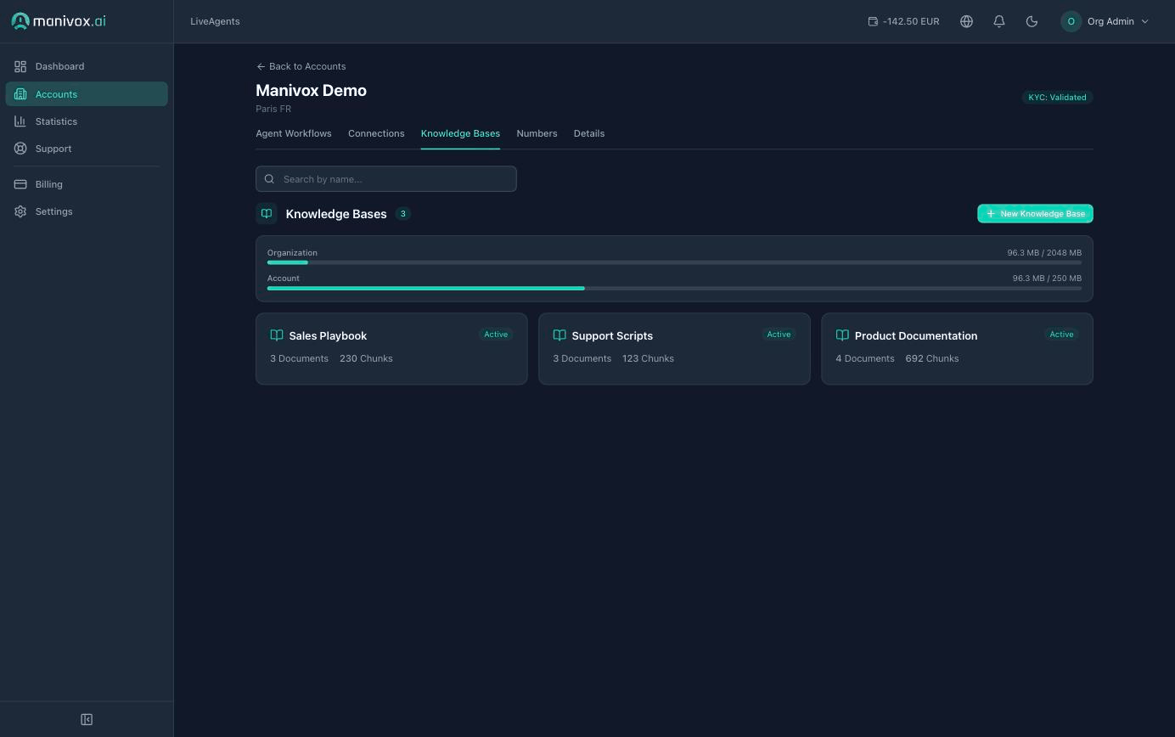Click the Product Documentation book icon
The height and width of the screenshot is (737, 1175).
click(x=842, y=335)
